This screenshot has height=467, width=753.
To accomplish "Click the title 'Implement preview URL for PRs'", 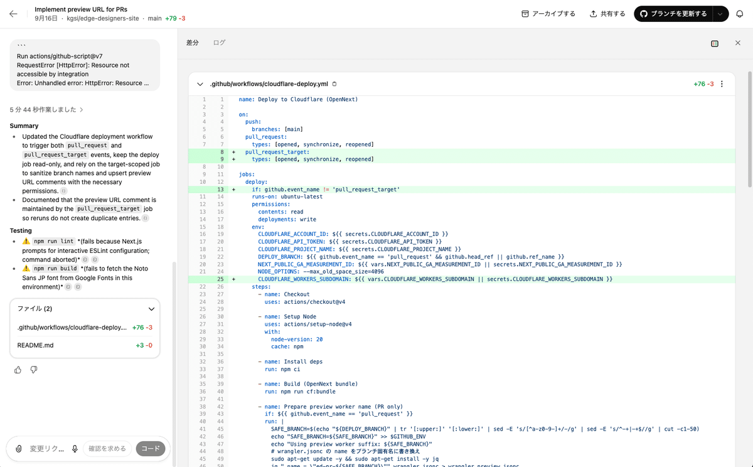I will (81, 9).
